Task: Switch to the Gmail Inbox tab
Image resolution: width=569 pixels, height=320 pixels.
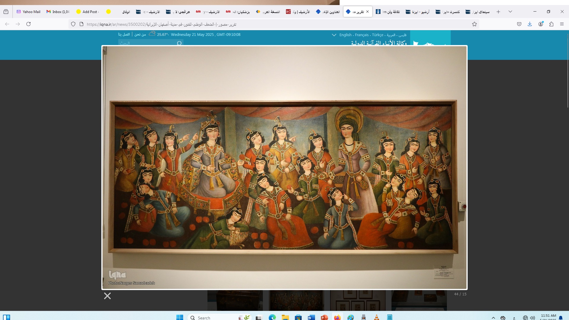Action: pyautogui.click(x=58, y=12)
